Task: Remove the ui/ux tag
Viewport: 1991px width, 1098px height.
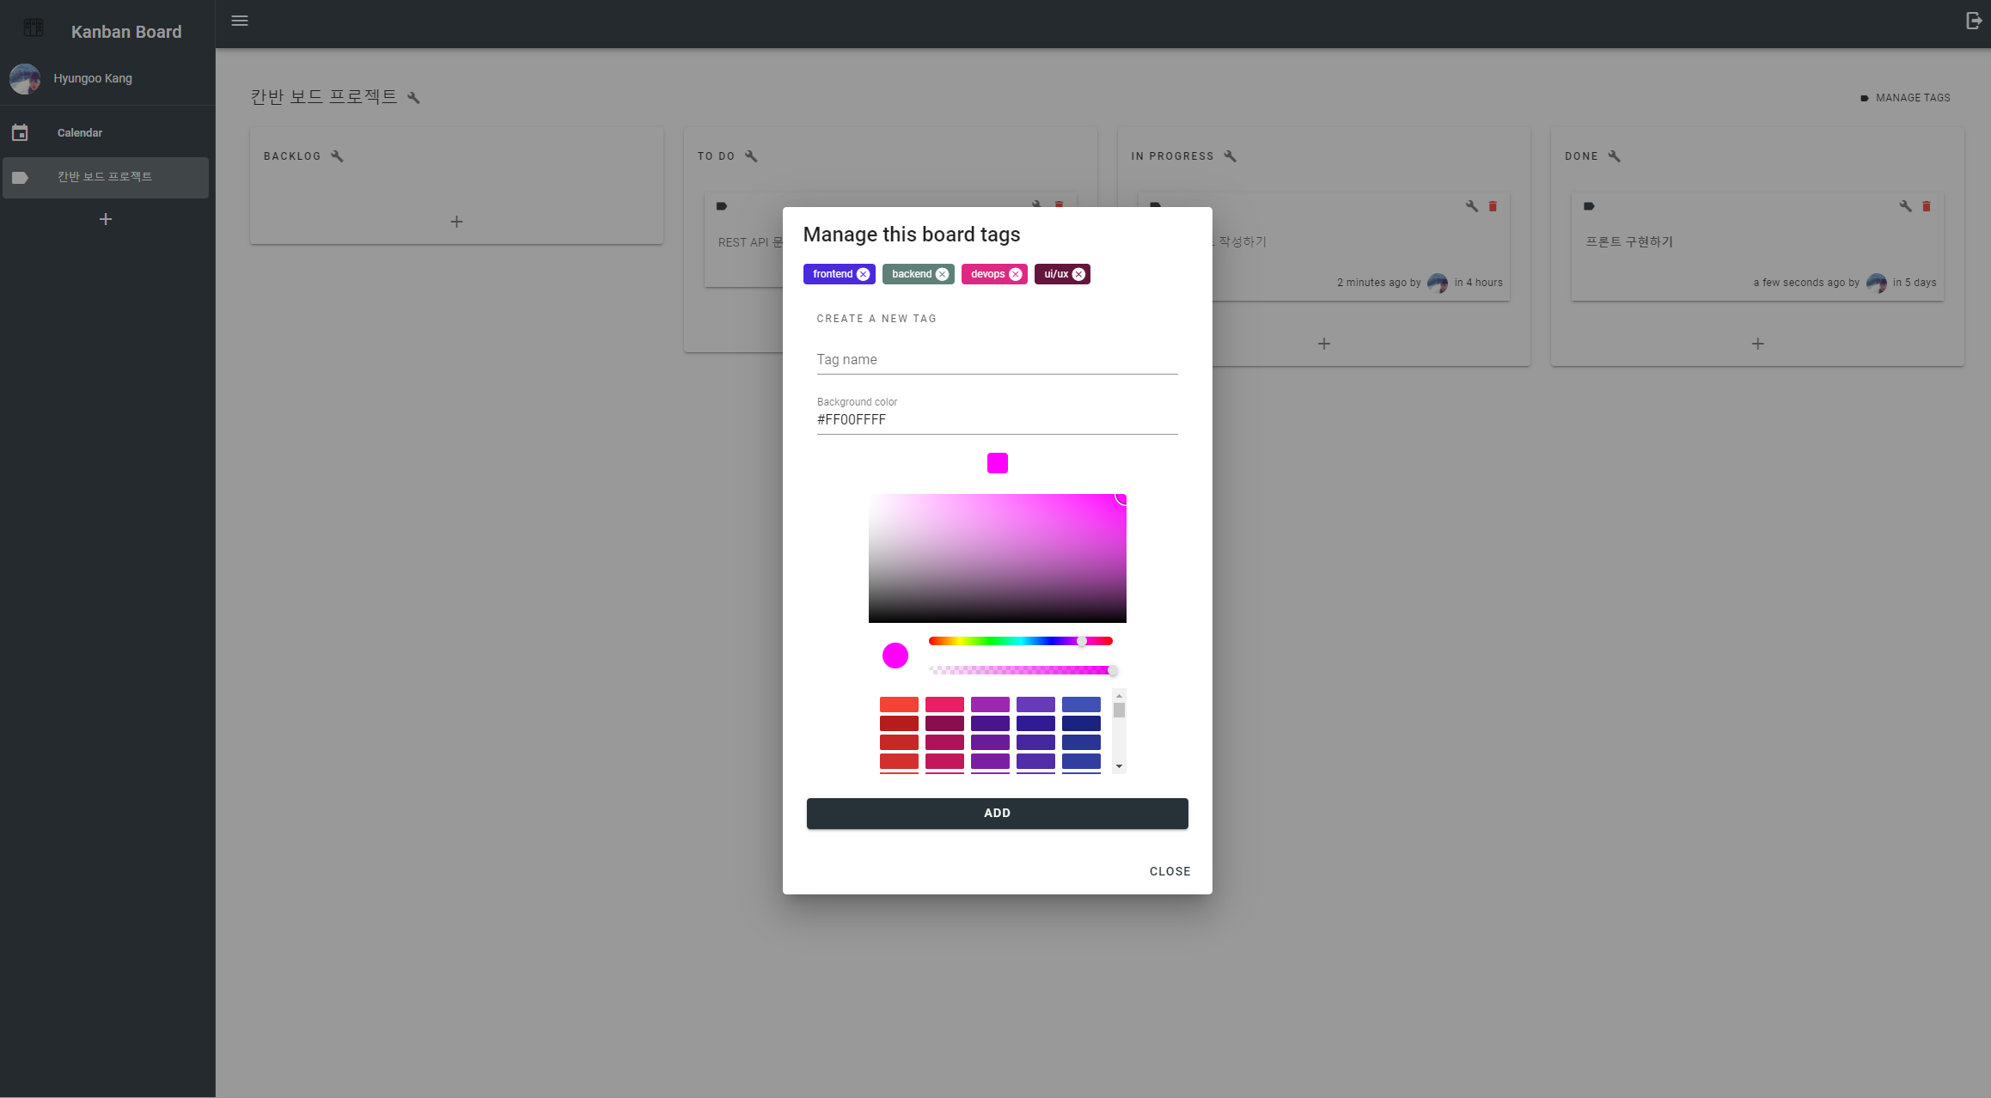Action: (x=1079, y=273)
